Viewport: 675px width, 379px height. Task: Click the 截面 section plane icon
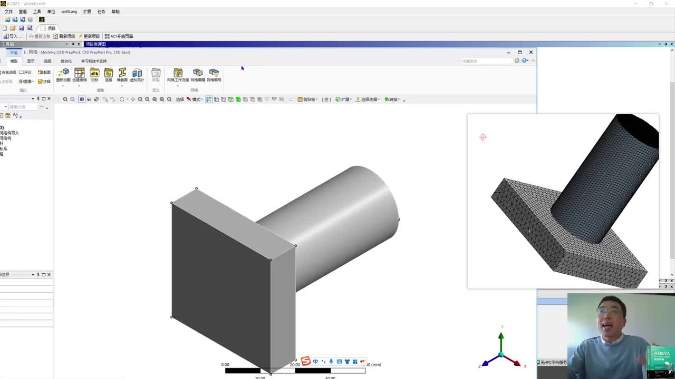pyautogui.click(x=44, y=72)
